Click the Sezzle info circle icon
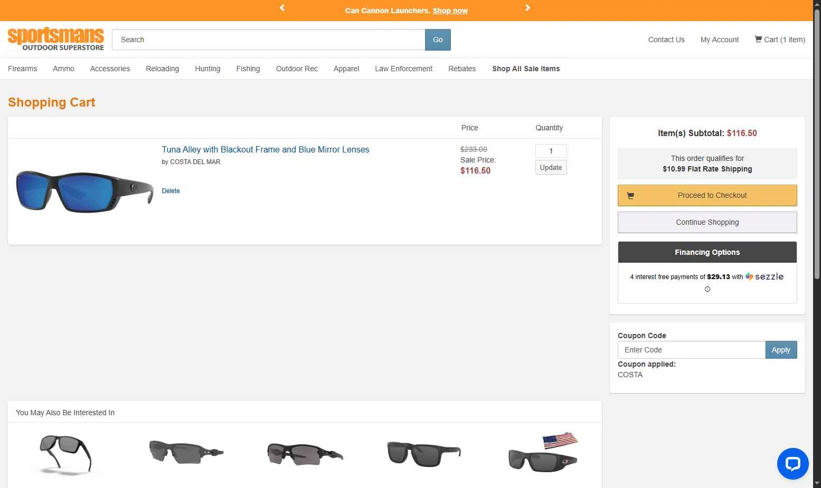821x488 pixels. tap(707, 289)
